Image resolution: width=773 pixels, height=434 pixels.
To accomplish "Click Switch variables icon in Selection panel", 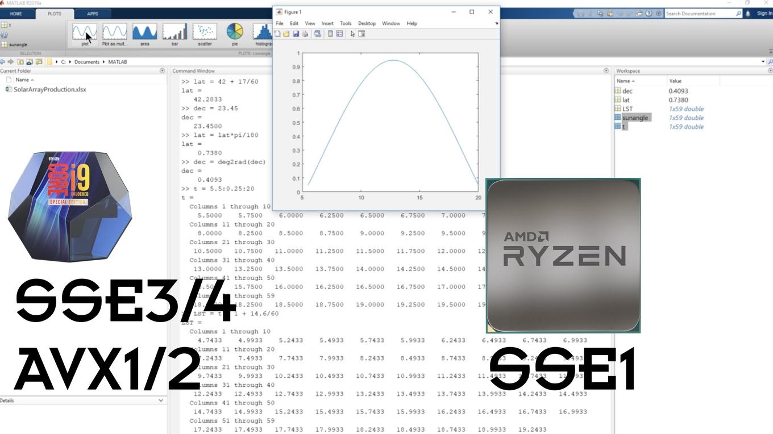I will (x=4, y=35).
